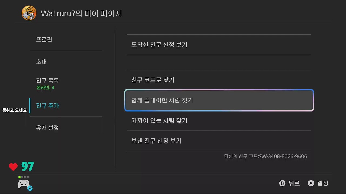
Task: Open 보낸 친구 신청 보기
Action: point(219,141)
